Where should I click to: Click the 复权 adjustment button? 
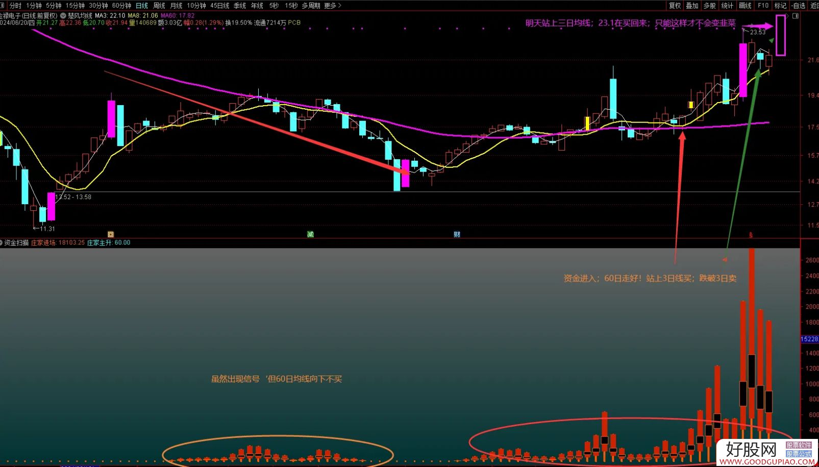[x=675, y=6]
